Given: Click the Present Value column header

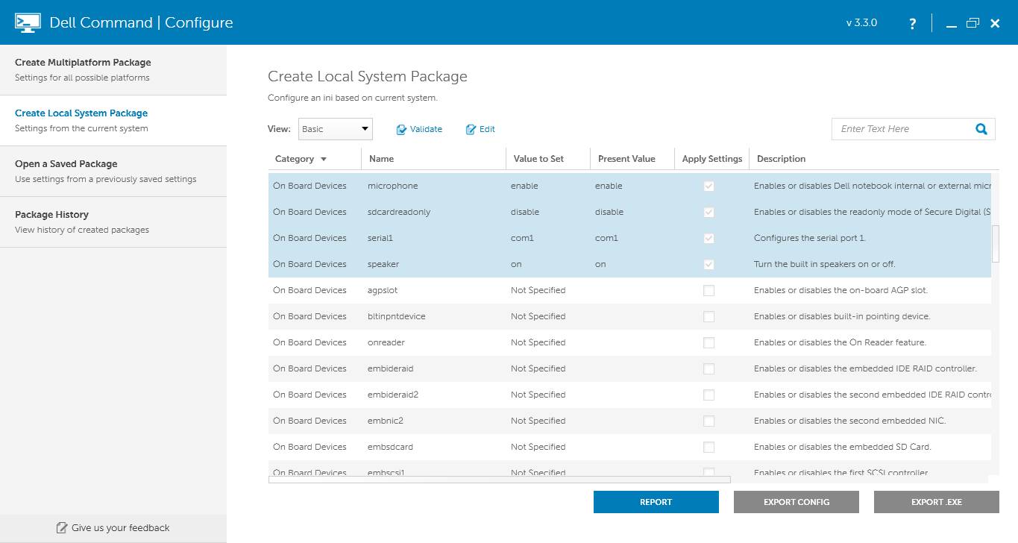Looking at the screenshot, I should 626,159.
